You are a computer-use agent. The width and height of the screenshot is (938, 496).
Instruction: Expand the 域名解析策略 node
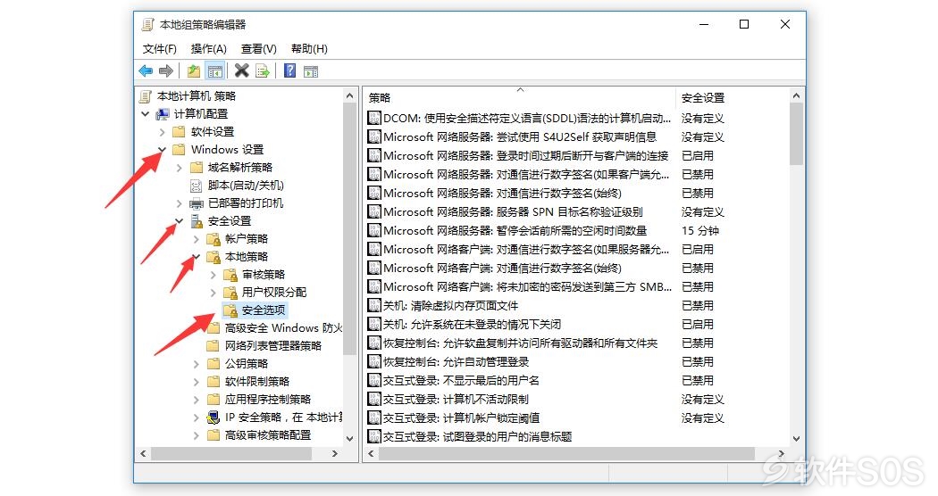[179, 168]
